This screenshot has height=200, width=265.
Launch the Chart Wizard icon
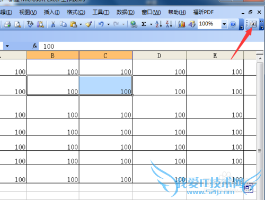click(x=182, y=24)
